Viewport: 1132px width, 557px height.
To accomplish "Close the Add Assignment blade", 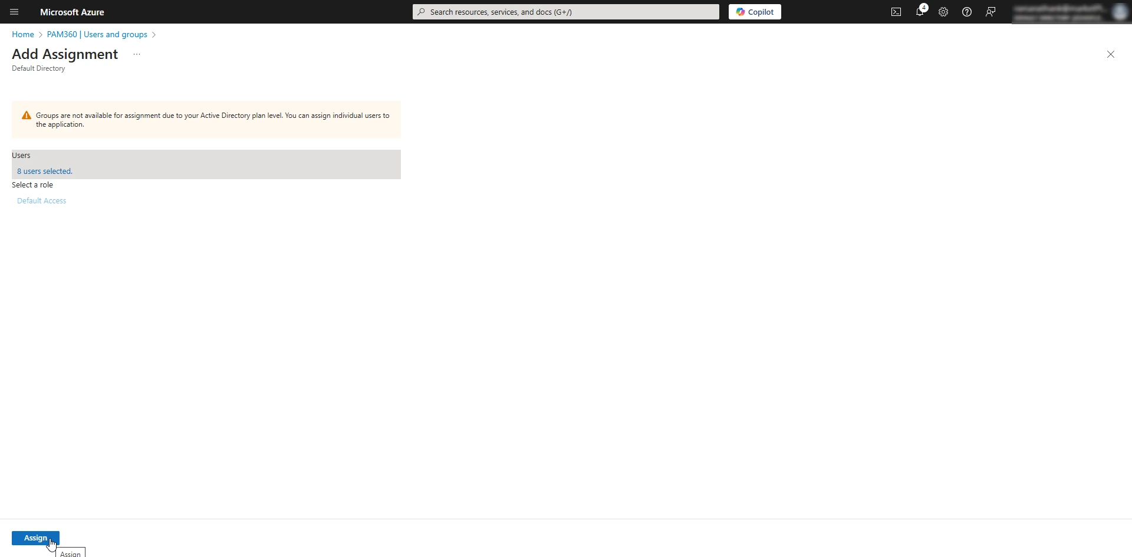I will click(x=1111, y=54).
